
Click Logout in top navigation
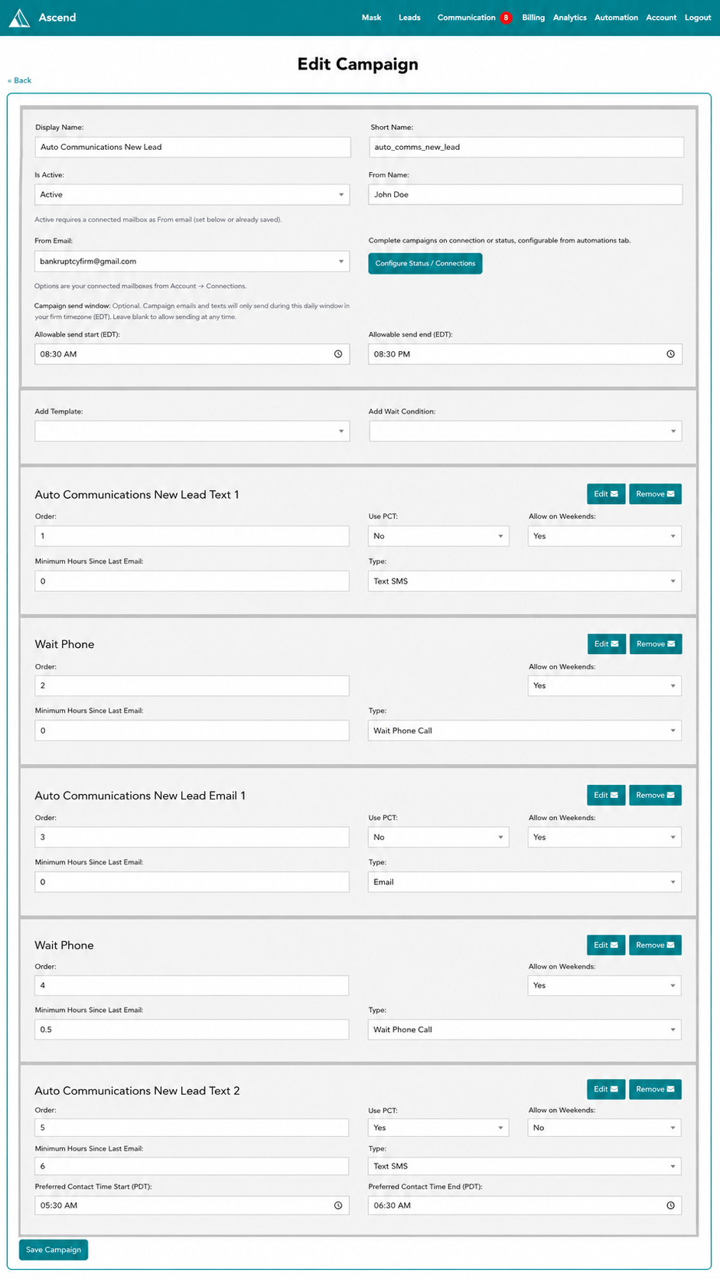pyautogui.click(x=698, y=18)
